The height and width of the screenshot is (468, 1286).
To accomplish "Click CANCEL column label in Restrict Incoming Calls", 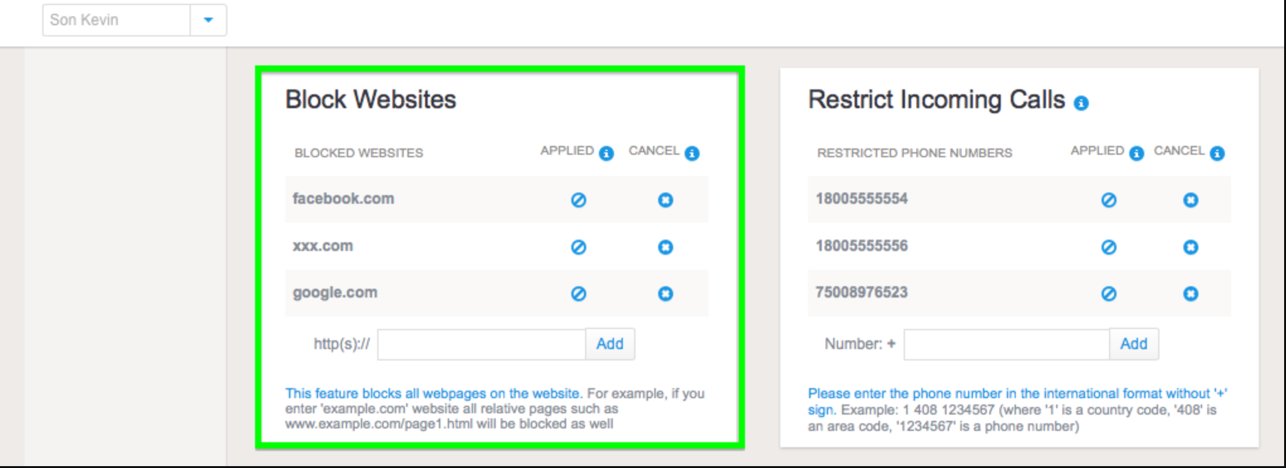I will [x=1179, y=151].
